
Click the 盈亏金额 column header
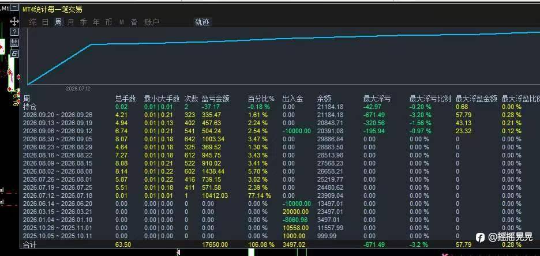[216, 99]
